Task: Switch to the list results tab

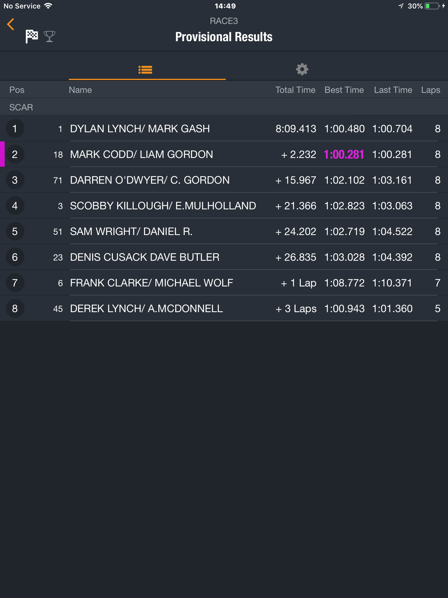Action: [x=145, y=69]
